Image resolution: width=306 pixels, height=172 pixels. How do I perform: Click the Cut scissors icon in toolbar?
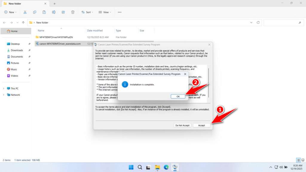25,12
